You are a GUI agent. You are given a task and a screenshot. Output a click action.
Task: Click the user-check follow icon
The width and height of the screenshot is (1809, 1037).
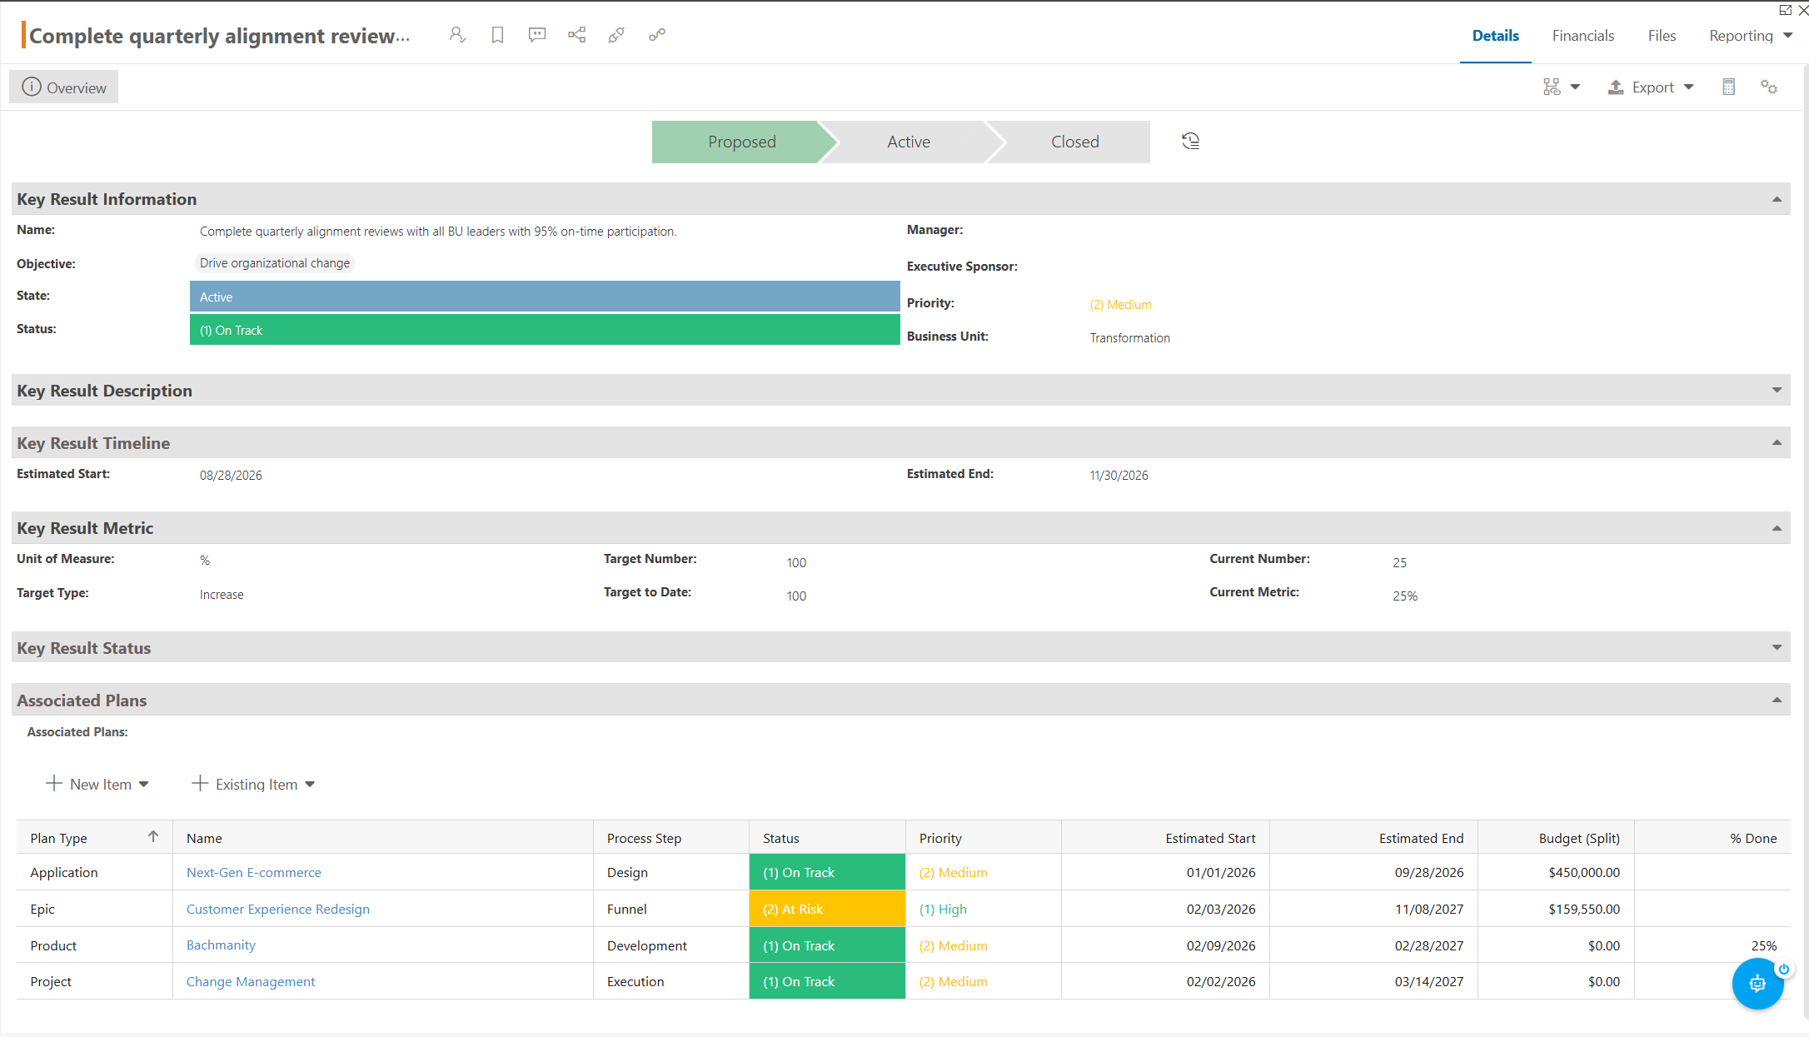point(457,35)
